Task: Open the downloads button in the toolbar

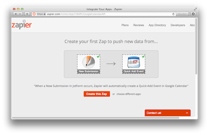Action: coord(193,14)
